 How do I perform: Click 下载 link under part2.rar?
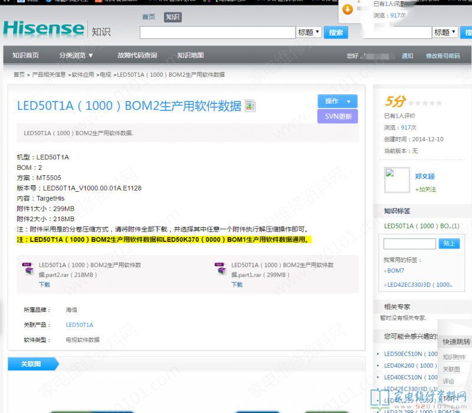click(45, 284)
